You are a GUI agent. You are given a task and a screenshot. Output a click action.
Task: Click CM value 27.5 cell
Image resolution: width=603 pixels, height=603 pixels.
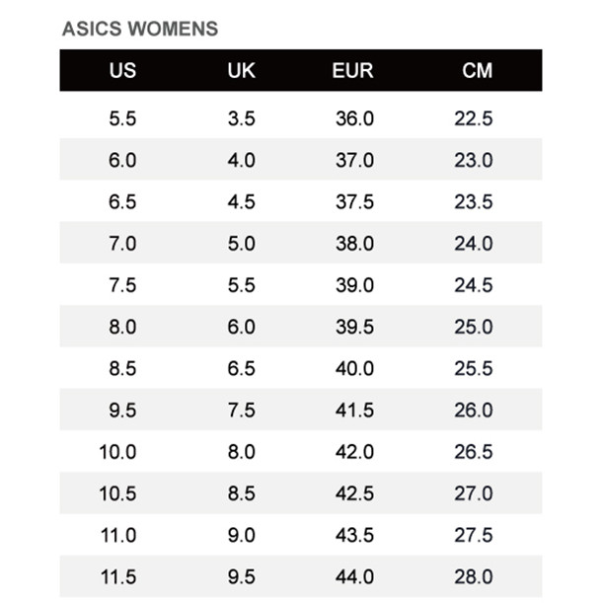474,535
